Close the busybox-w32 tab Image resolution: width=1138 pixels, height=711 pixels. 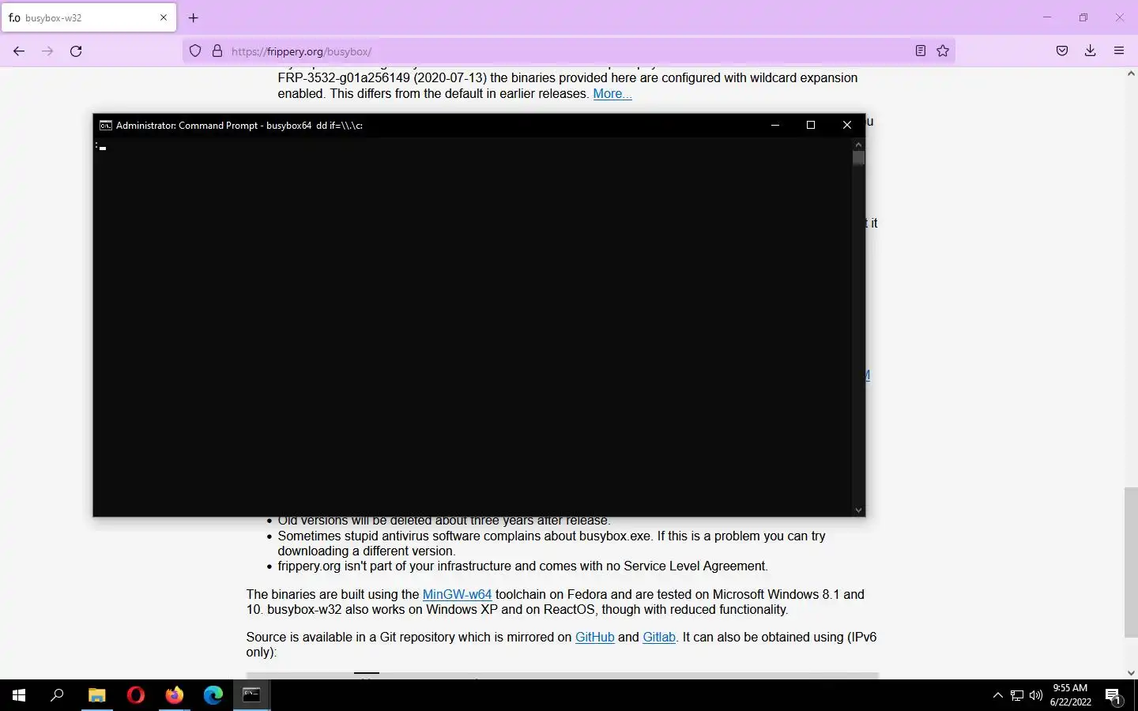click(164, 17)
